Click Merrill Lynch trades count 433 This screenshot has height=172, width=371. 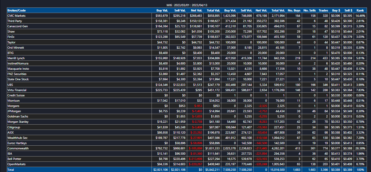click(326, 58)
